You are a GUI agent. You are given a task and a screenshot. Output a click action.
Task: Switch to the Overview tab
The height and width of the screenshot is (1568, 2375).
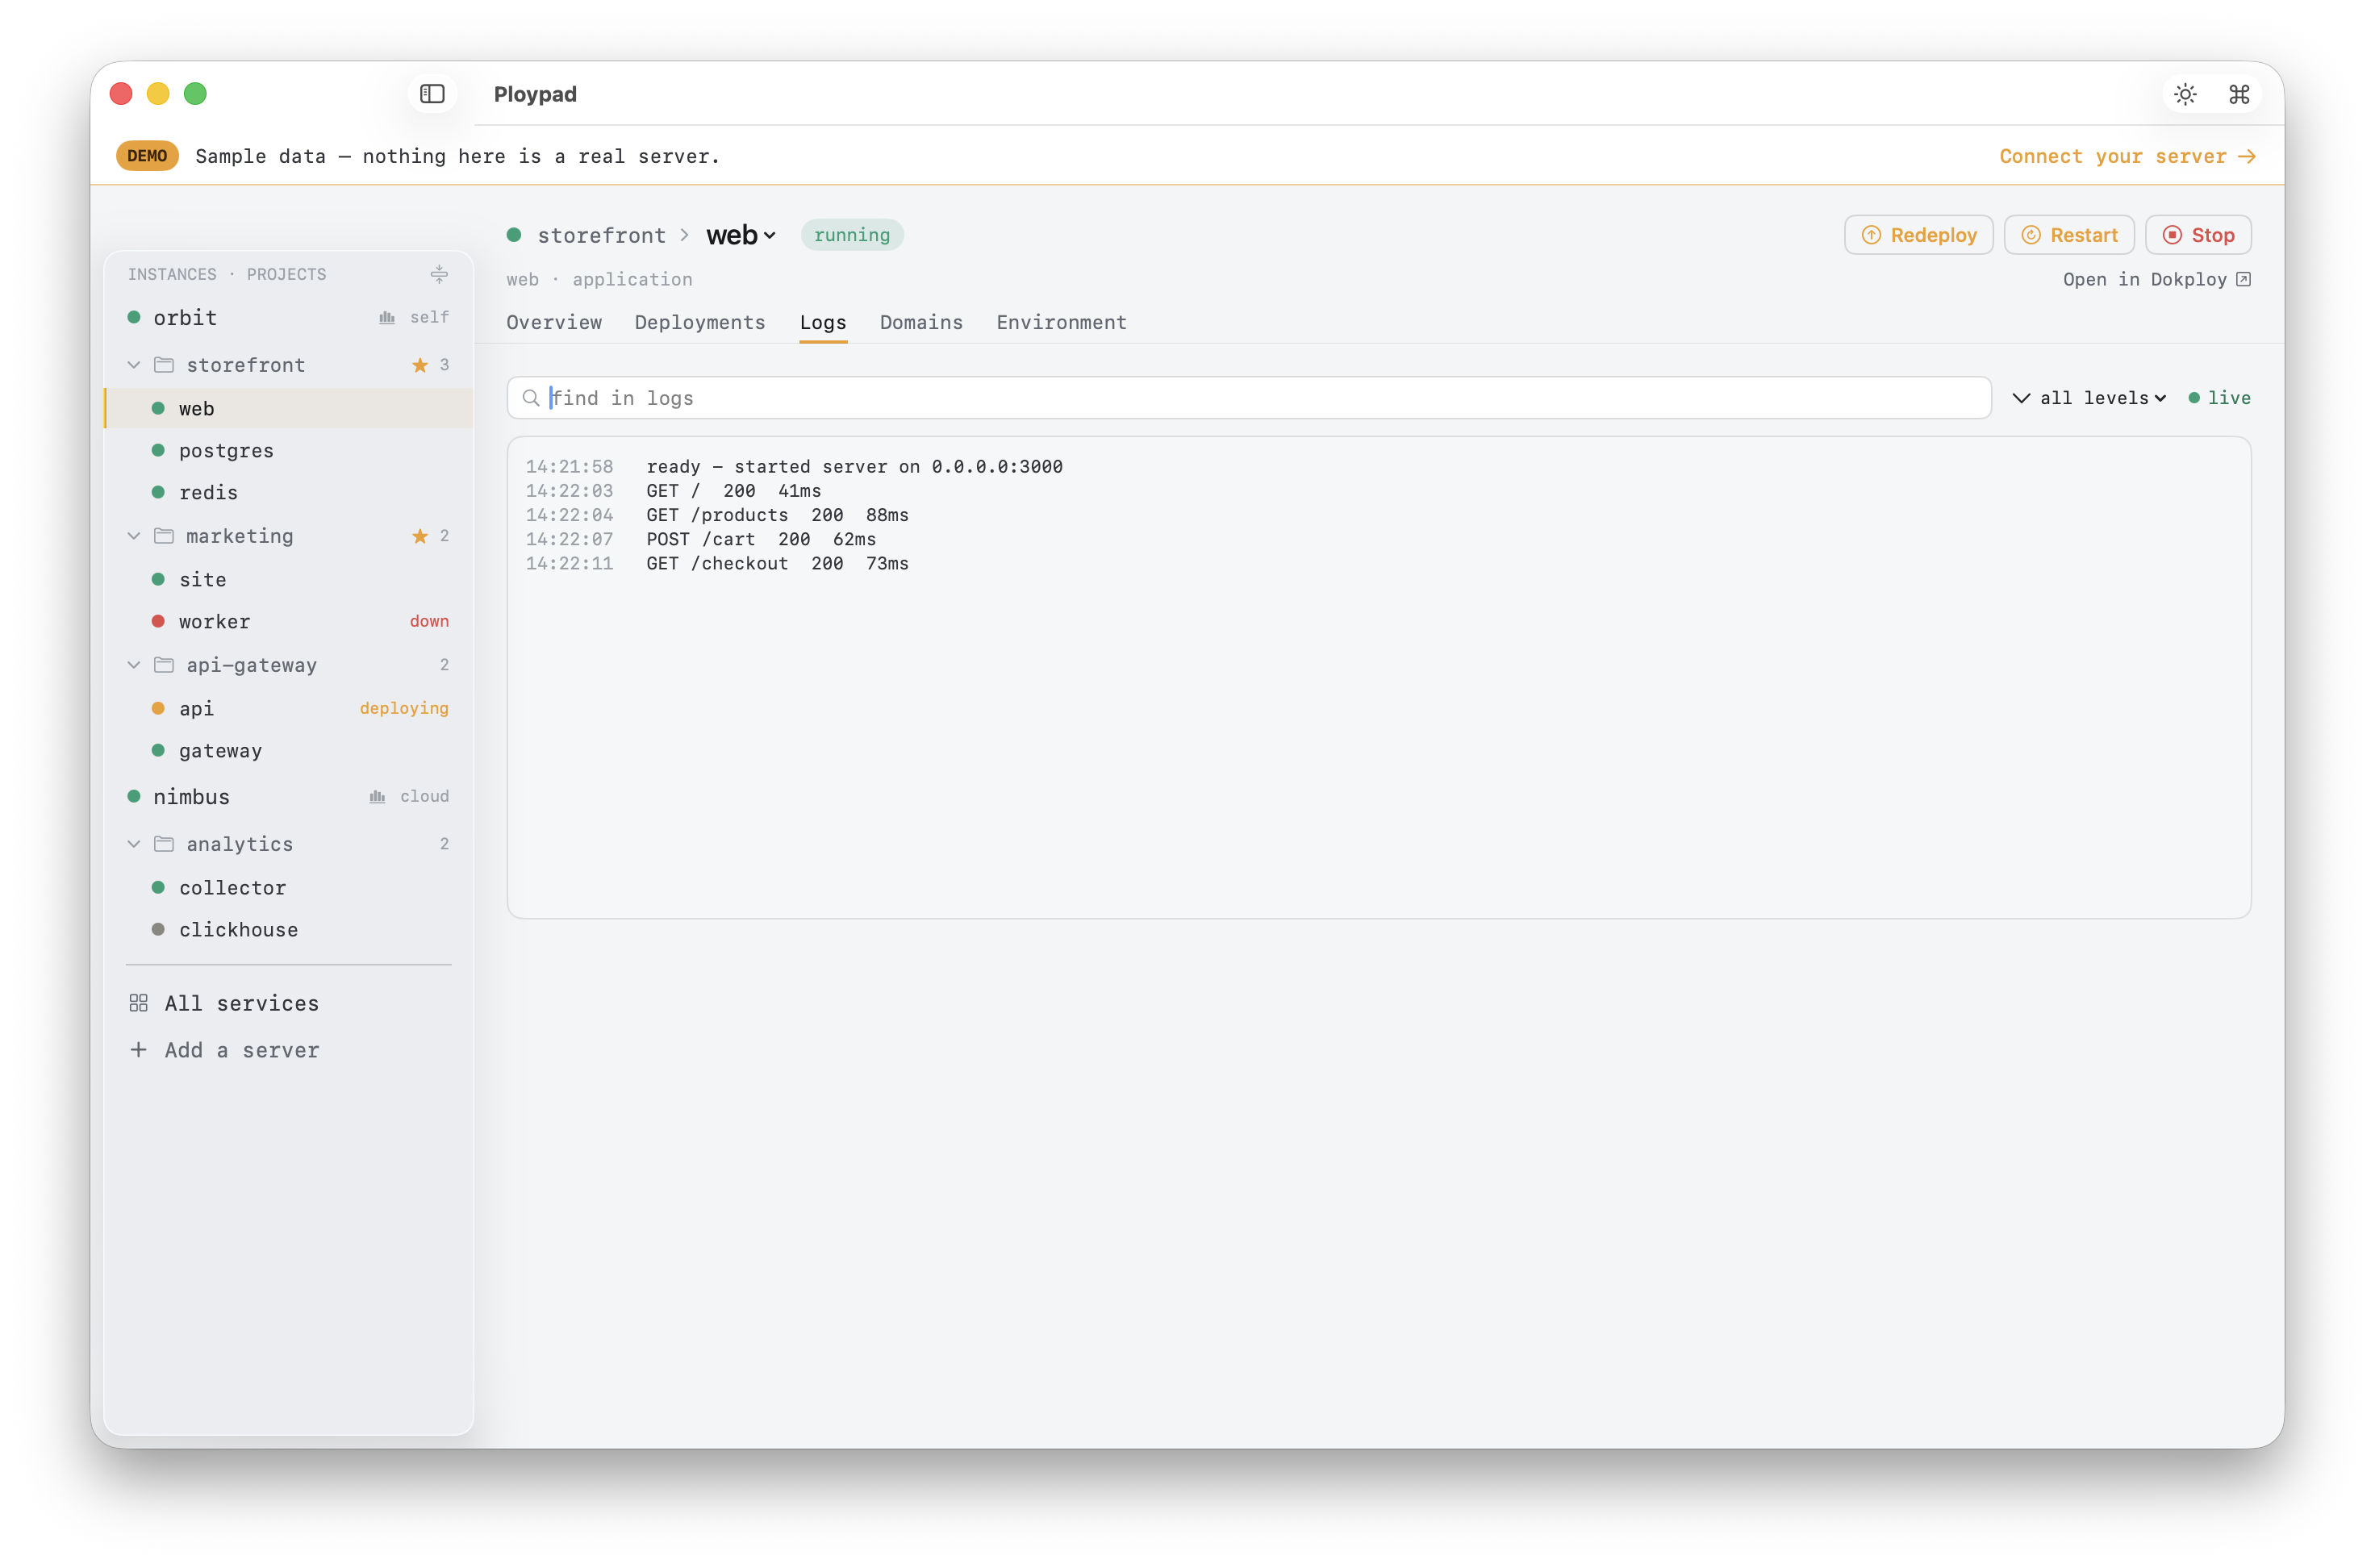click(554, 322)
